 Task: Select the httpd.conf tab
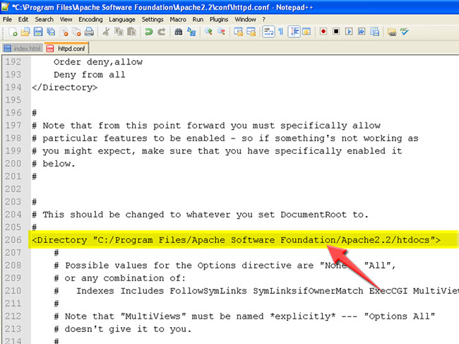pyautogui.click(x=66, y=48)
